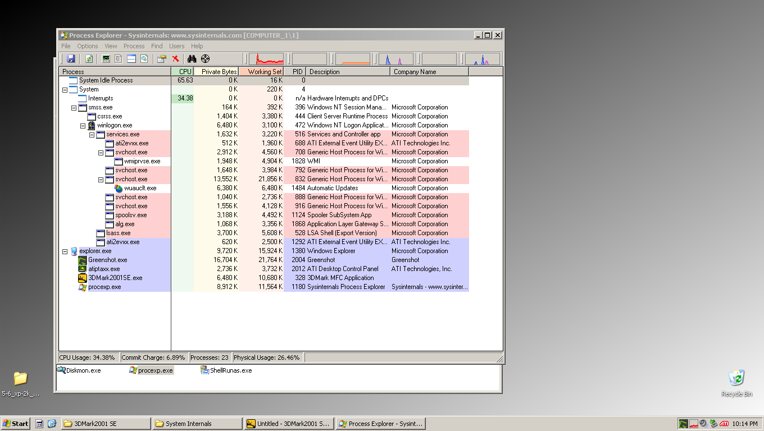Select ShellRunas.exe in the folder window

coord(226,370)
